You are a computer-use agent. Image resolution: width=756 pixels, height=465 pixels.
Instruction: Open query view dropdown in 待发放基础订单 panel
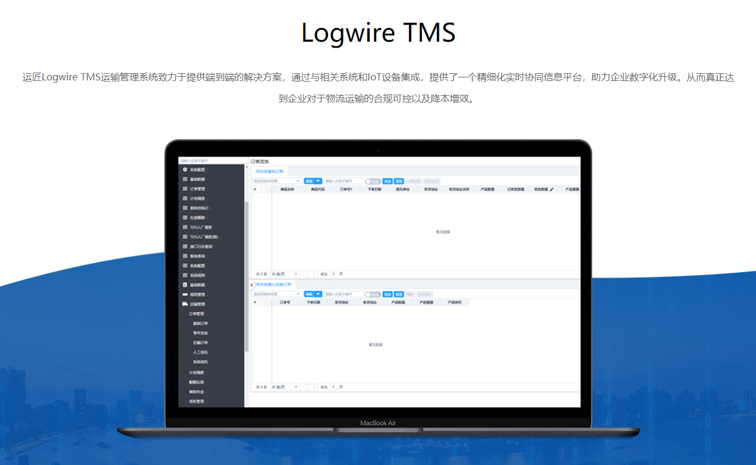tap(277, 181)
